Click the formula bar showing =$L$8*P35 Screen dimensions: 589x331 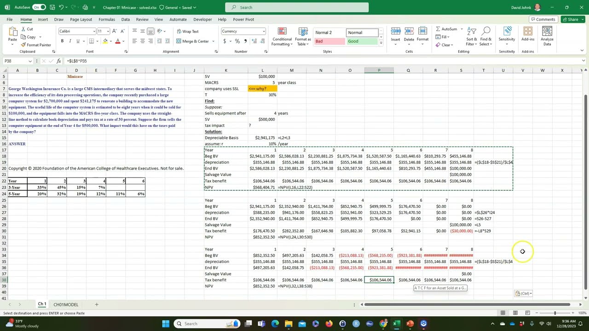322,61
